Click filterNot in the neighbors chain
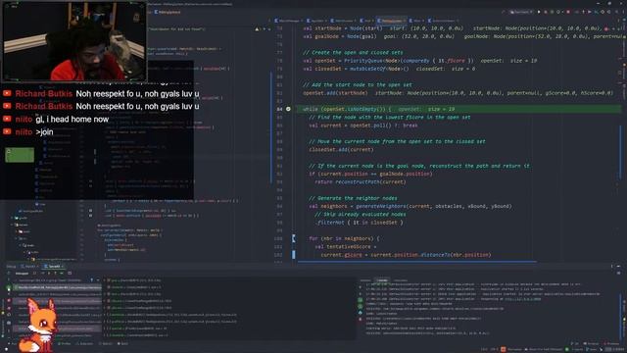This screenshot has width=627, height=353. point(330,223)
